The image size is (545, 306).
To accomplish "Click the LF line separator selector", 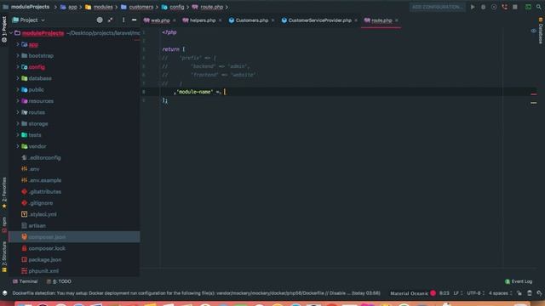I will pos(458,293).
